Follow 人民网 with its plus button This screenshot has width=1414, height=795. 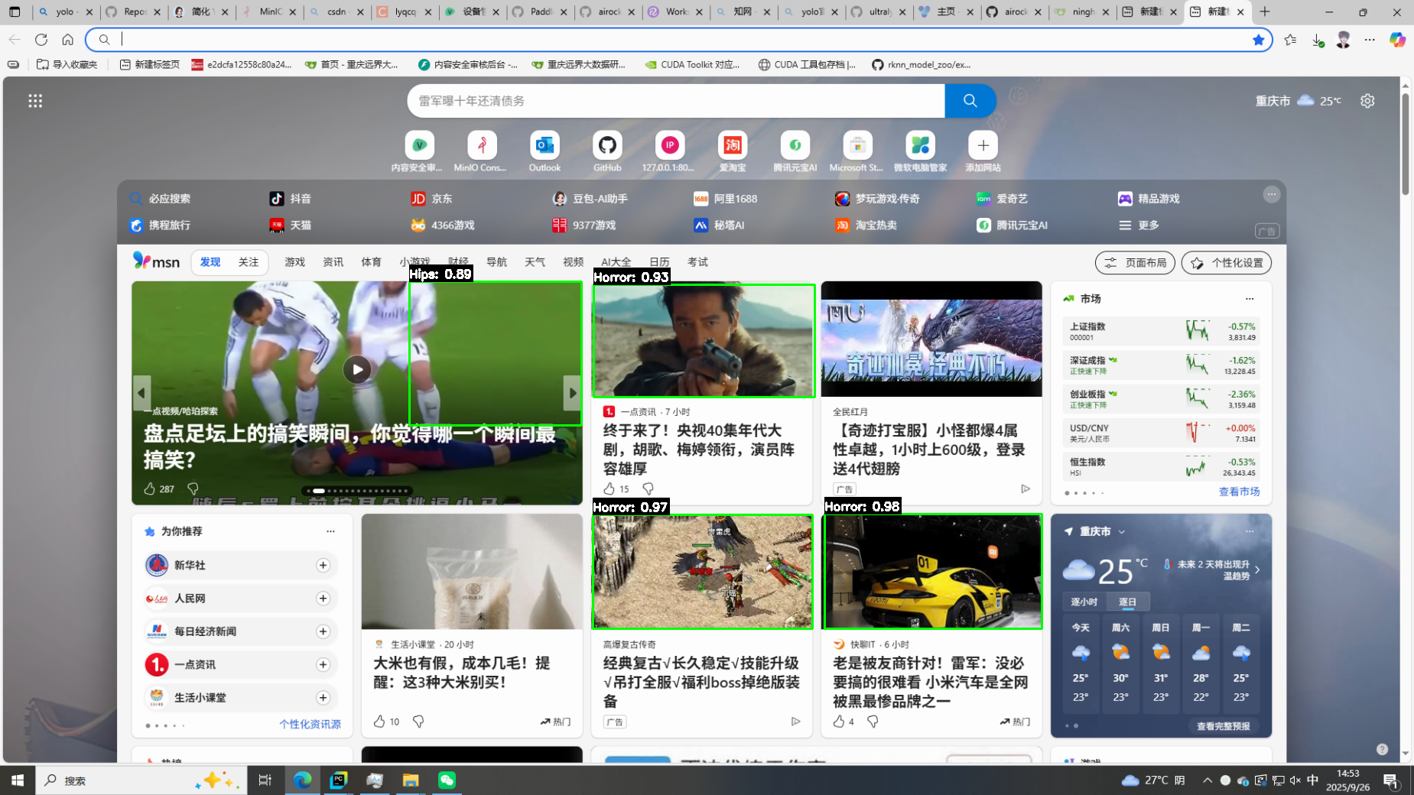[x=323, y=599]
